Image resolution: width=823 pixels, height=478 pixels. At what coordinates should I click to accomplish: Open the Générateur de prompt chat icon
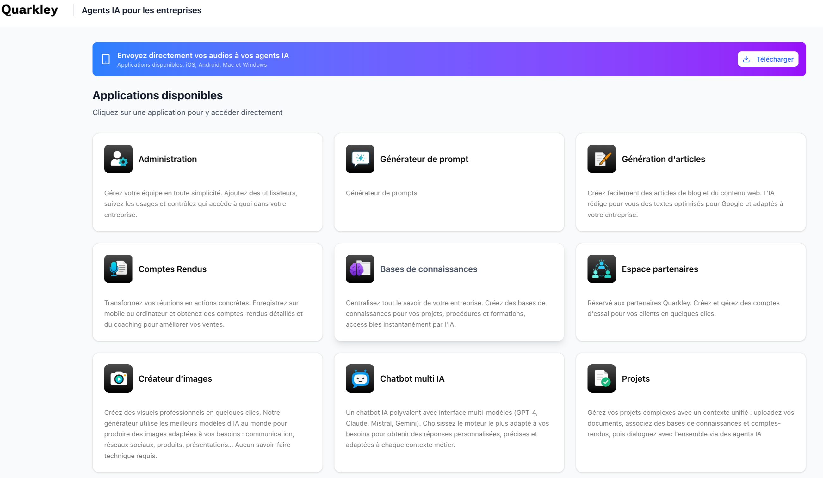[360, 159]
